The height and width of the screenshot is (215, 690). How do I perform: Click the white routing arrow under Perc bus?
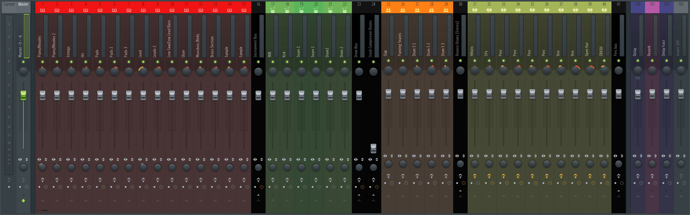click(x=618, y=191)
